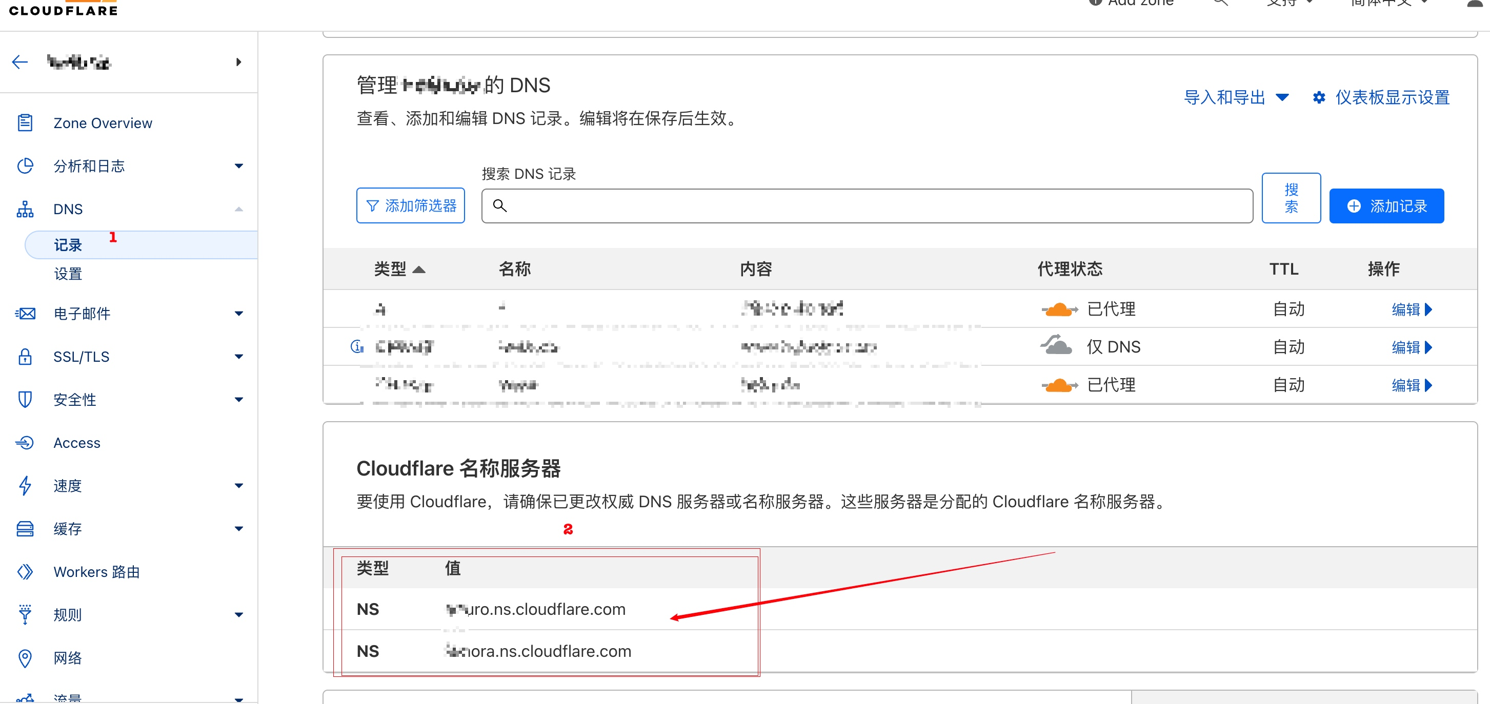Toggle the 仅 DNS gray cloud icon
Image resolution: width=1490 pixels, height=704 pixels.
pos(1058,346)
